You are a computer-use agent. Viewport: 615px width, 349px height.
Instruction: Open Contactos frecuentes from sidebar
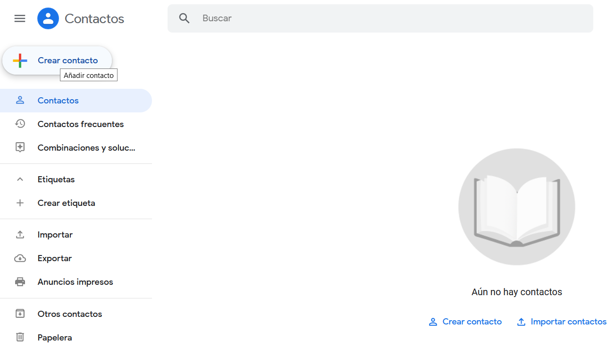tap(81, 124)
